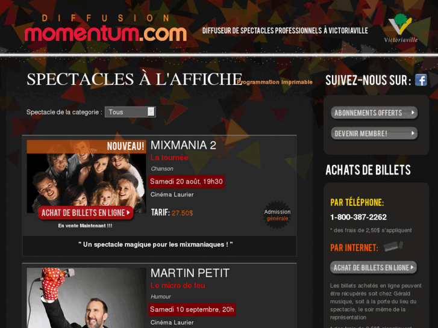
Task: Click the Diffusion Momentum.com logo
Action: click(x=105, y=28)
